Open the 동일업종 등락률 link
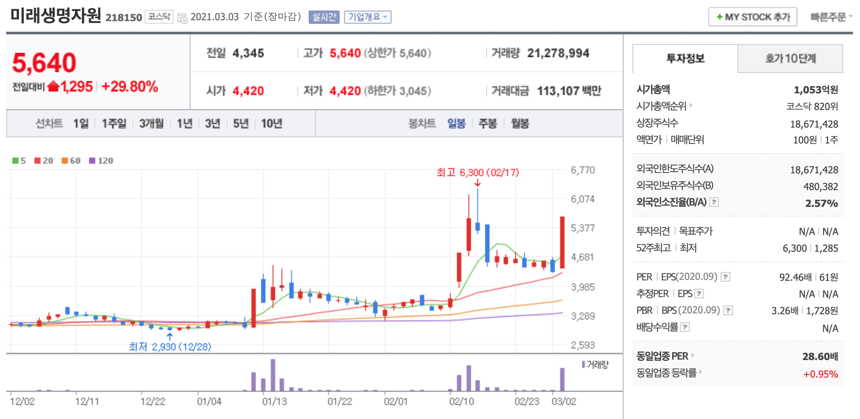This screenshot has width=860, height=419. pos(666,373)
